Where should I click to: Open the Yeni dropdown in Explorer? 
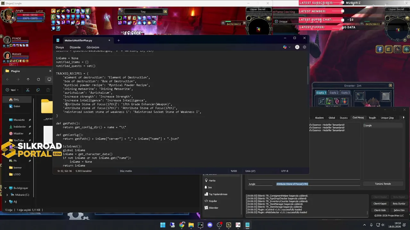12,90
